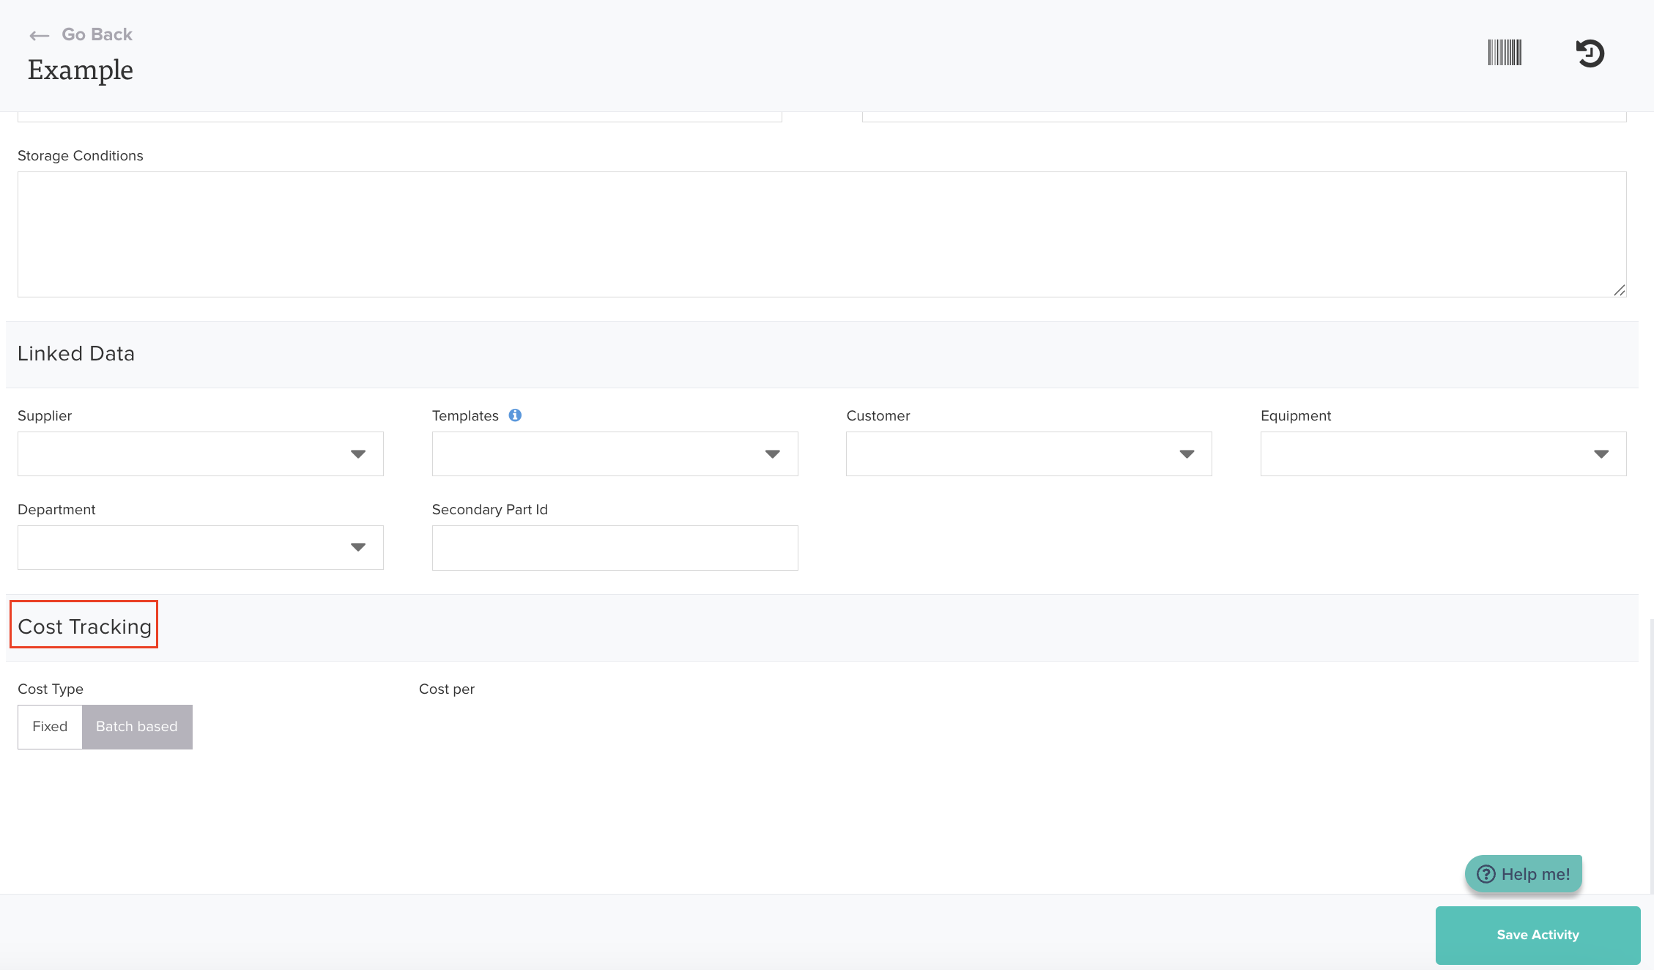
Task: Click the Go Back link
Action: [97, 34]
